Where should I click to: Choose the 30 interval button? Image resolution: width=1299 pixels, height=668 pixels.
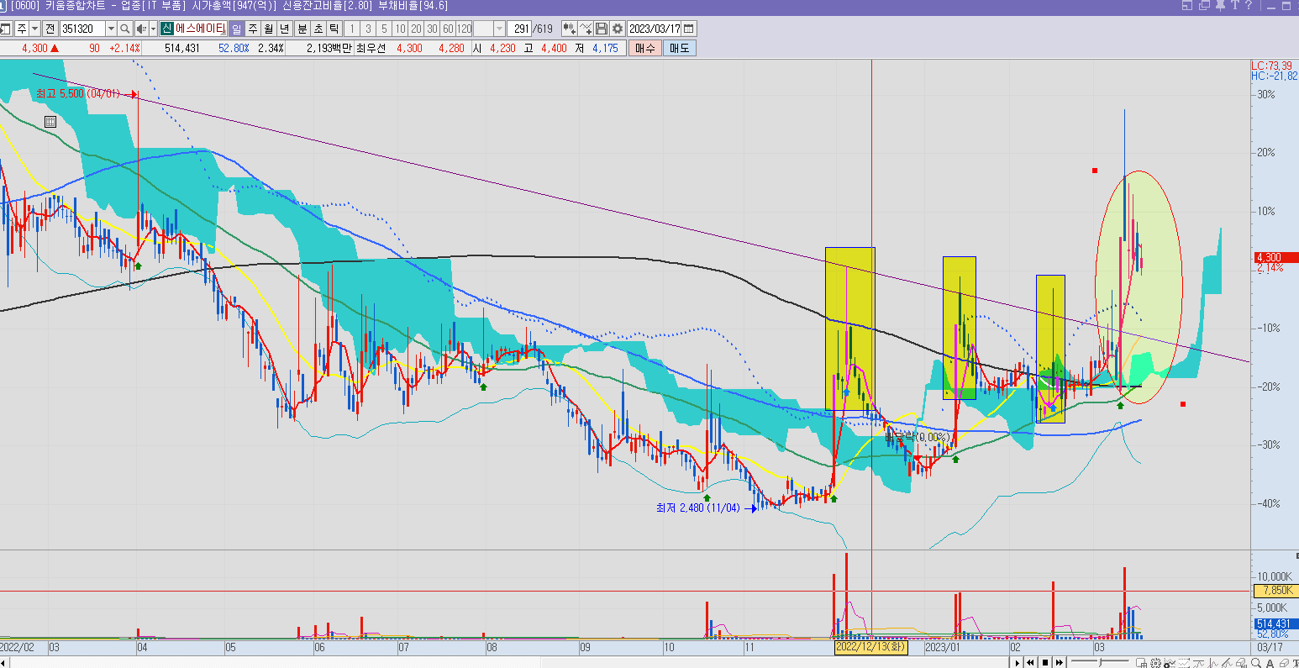click(x=432, y=29)
